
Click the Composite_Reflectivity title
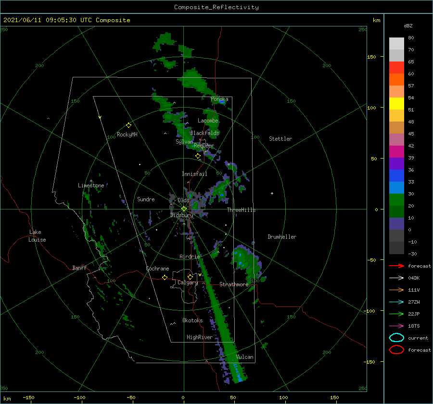(216, 7)
